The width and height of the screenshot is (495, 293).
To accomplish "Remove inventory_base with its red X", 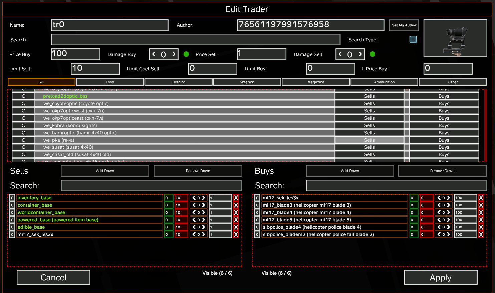I will pyautogui.click(x=236, y=198).
